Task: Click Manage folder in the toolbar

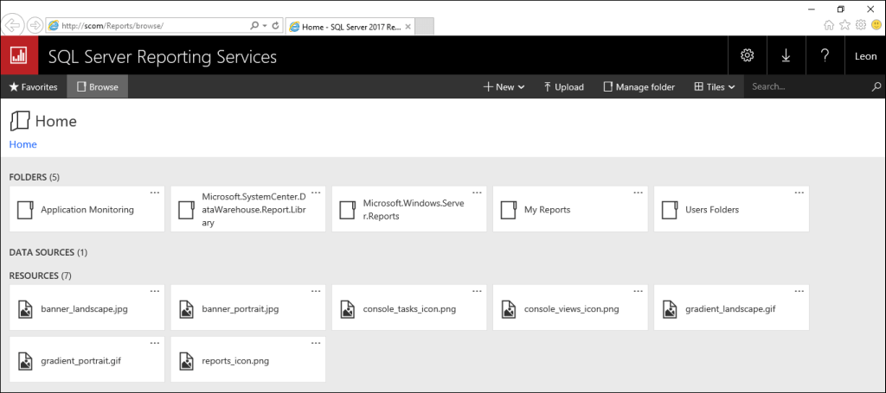Action: (639, 87)
